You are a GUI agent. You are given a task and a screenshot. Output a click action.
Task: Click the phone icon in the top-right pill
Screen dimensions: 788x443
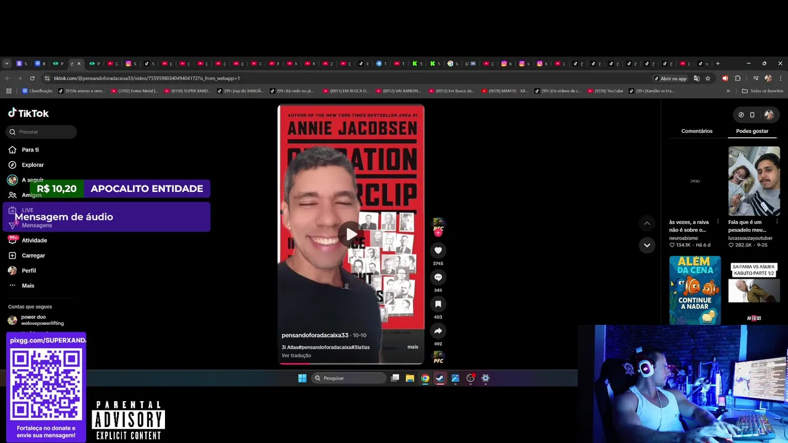click(x=752, y=114)
